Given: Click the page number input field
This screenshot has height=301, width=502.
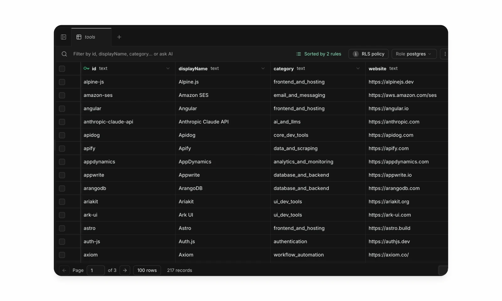Looking at the screenshot, I should click(x=96, y=270).
